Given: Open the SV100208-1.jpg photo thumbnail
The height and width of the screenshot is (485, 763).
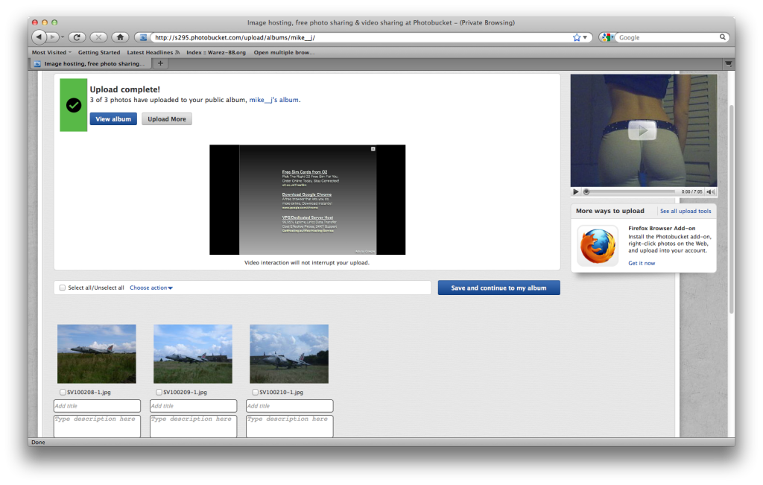Looking at the screenshot, I should pos(97,354).
